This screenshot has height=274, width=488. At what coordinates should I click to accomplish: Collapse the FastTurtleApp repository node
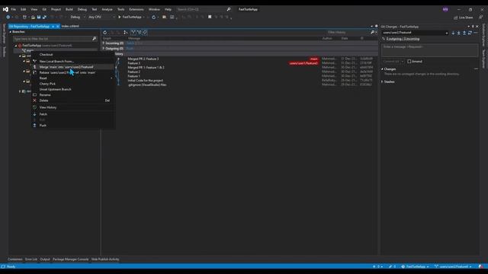[16, 46]
